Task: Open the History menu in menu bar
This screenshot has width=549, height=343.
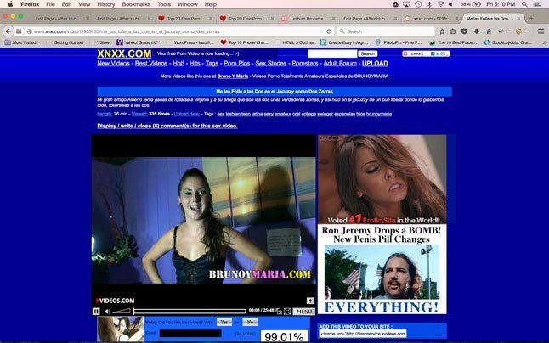Action: click(x=105, y=4)
